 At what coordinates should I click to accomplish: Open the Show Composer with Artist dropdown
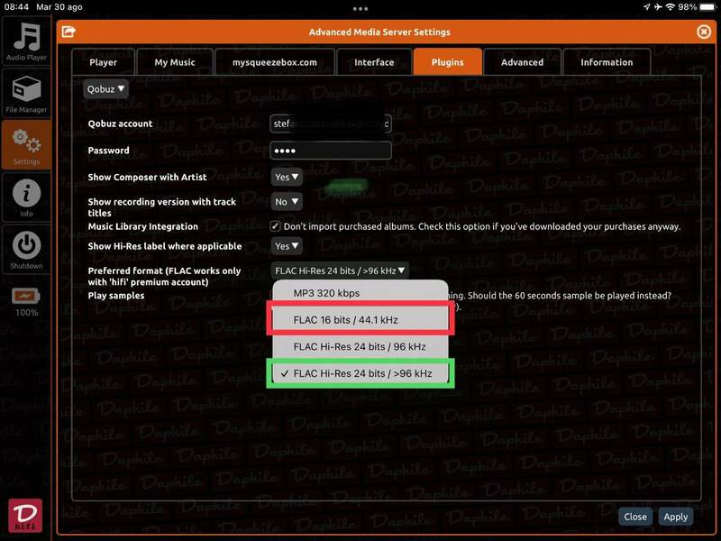[287, 178]
